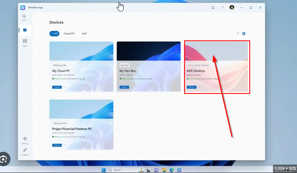This screenshot has width=297, height=173.
Task: Select the All filter
Action: pyautogui.click(x=54, y=34)
